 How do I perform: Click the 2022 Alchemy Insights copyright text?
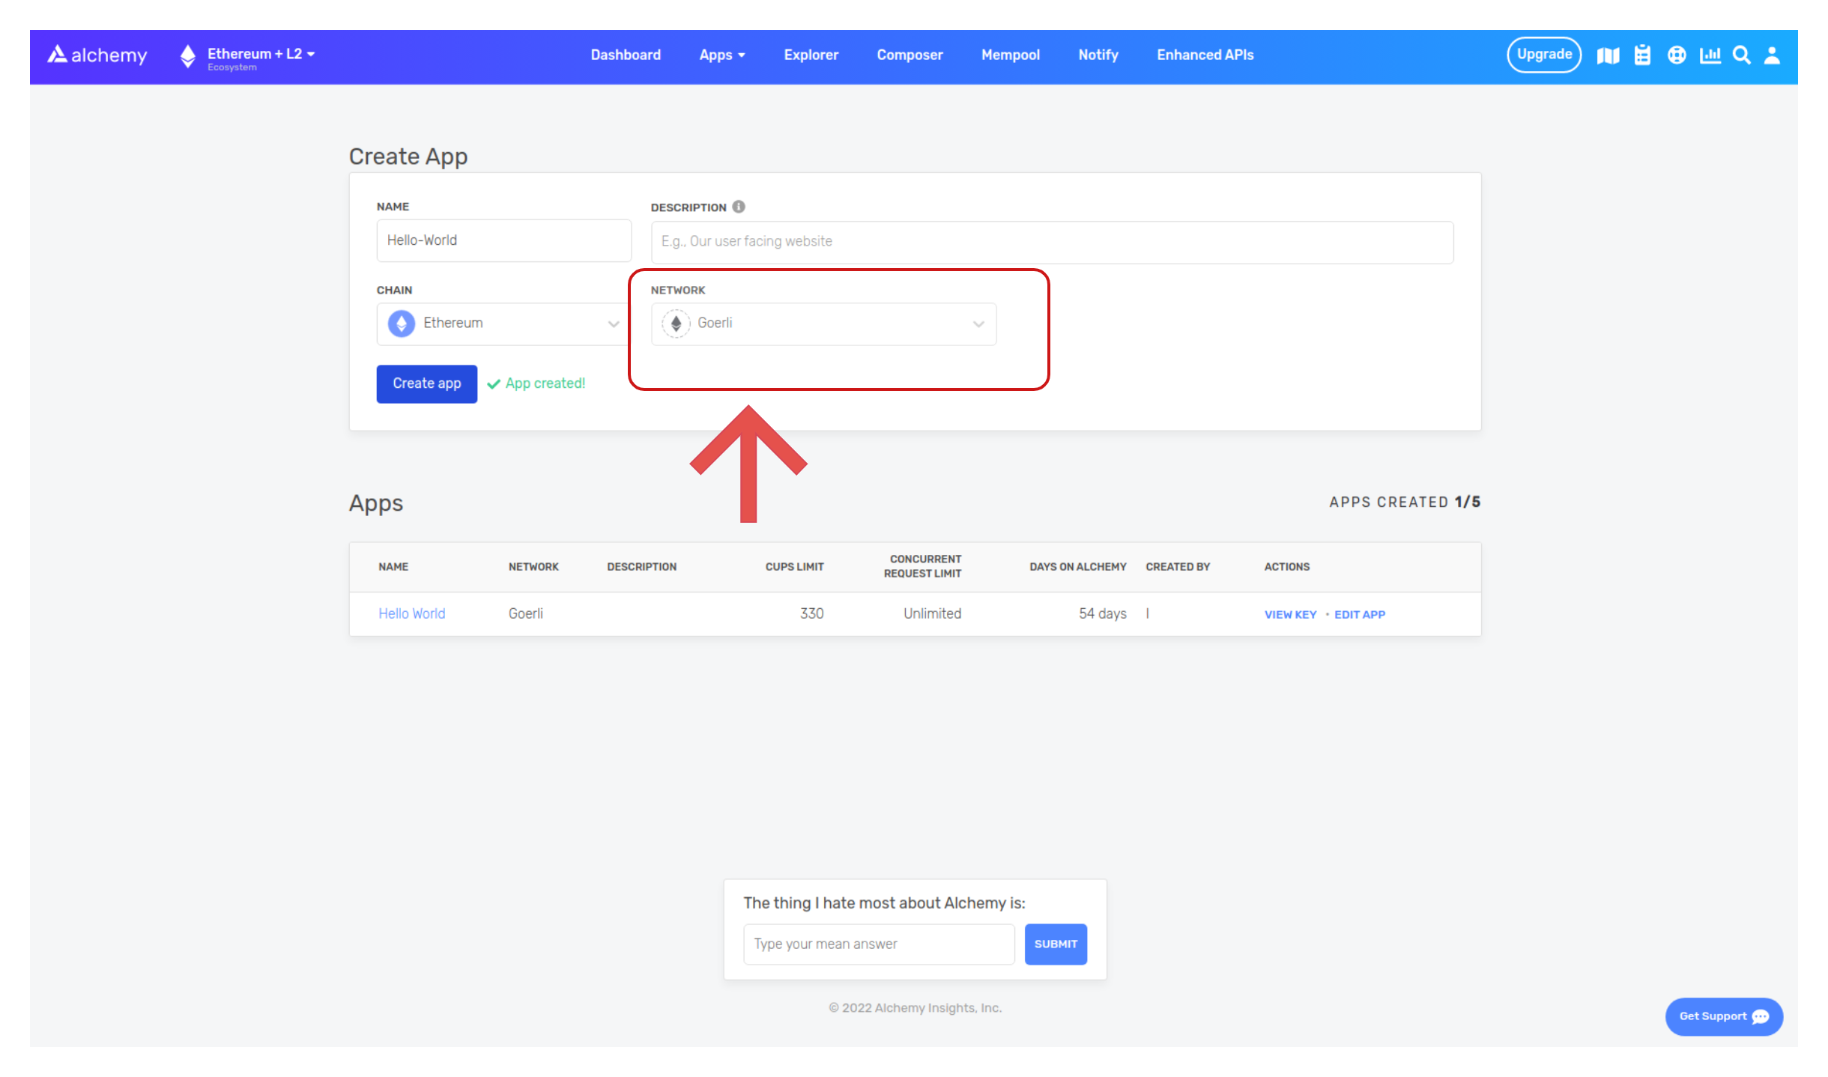coord(915,1008)
